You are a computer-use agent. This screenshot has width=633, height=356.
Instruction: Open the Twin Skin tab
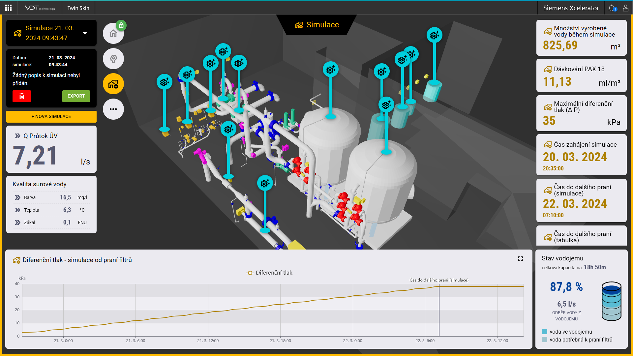(78, 8)
